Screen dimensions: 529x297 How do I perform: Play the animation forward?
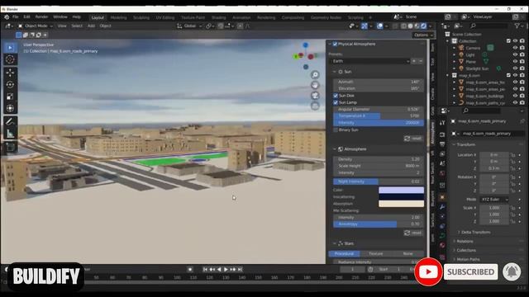point(226,270)
